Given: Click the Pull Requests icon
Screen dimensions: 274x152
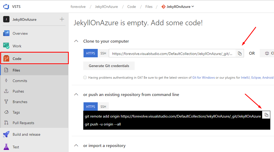Looking at the screenshot, I should pos(6,123).
